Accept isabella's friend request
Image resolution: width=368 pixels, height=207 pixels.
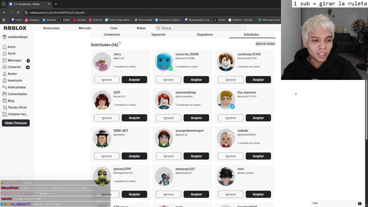(x=258, y=156)
